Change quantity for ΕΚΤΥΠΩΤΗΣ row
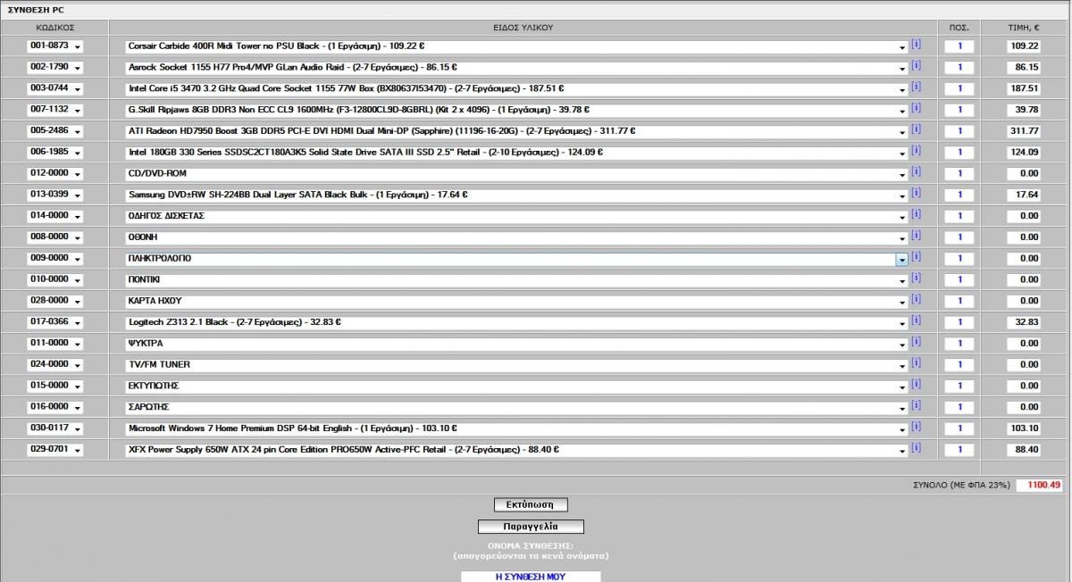Viewport: 1072px width, 582px height. tap(959, 386)
